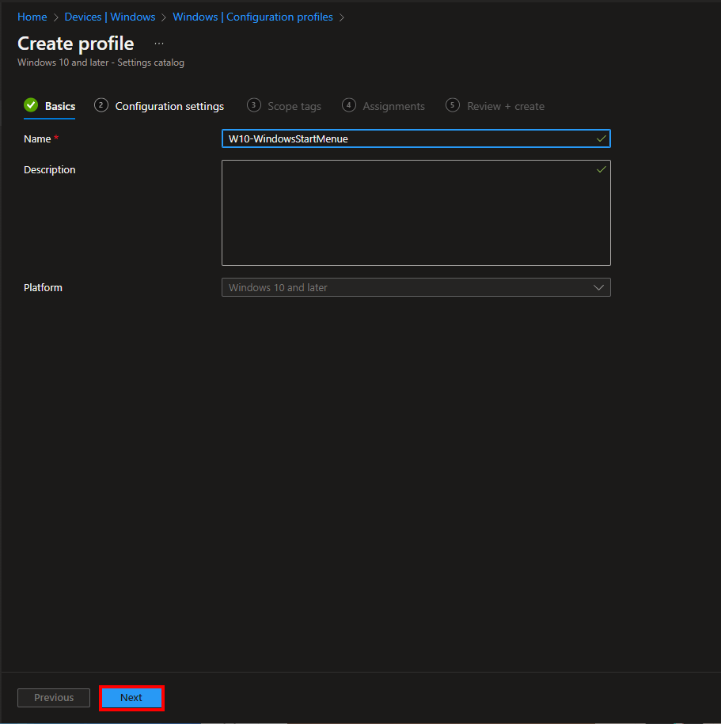Screen dimensions: 721x724
Task: Go to the Home breadcrumb link
Action: point(32,17)
